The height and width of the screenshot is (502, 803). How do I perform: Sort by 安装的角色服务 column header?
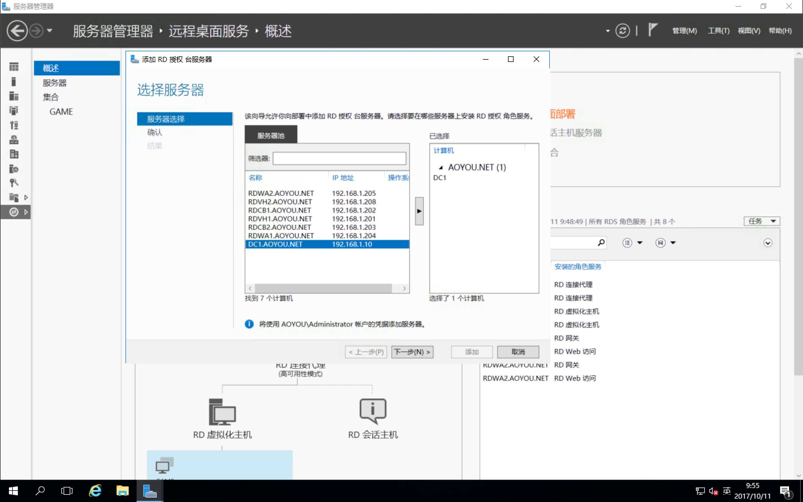point(577,267)
